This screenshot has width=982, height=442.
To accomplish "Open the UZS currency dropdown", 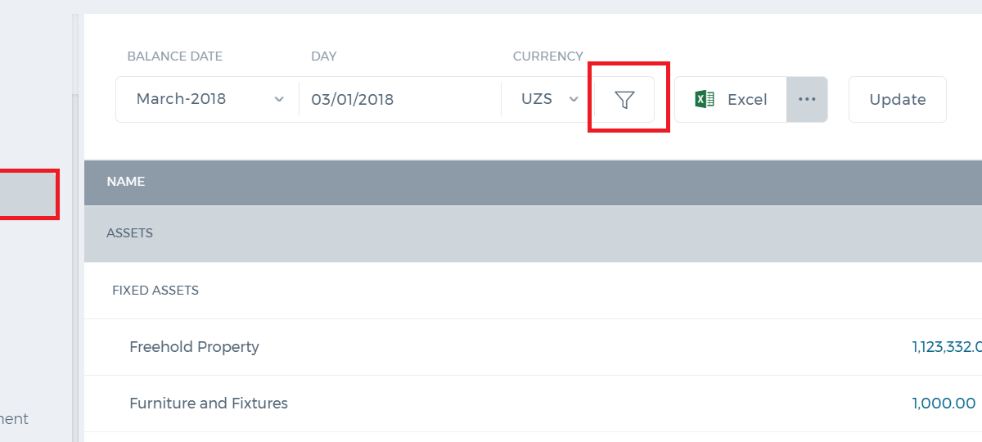I will click(x=548, y=100).
